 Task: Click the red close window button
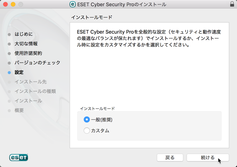pyautogui.click(x=5, y=4)
